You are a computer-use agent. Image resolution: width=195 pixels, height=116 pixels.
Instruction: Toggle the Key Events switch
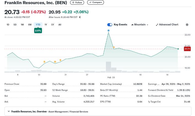[x=110, y=25]
